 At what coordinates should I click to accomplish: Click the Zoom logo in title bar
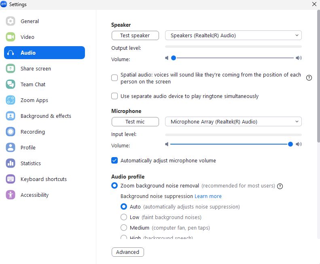point(4,4)
